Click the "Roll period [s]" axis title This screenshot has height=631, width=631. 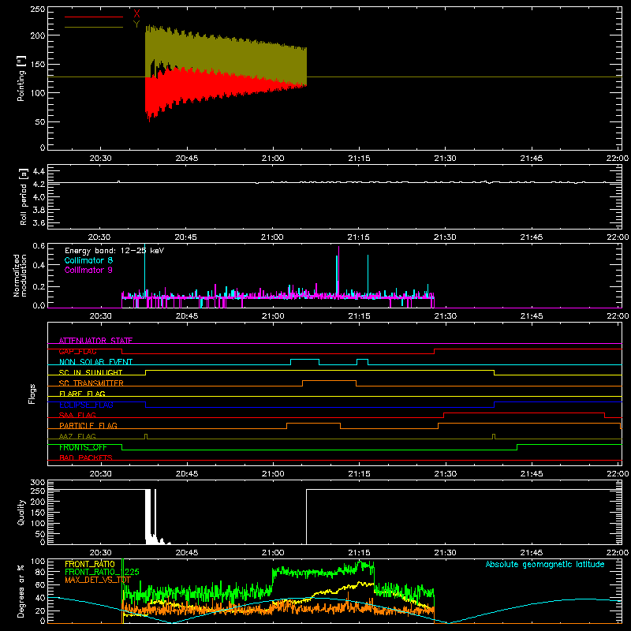(x=23, y=196)
